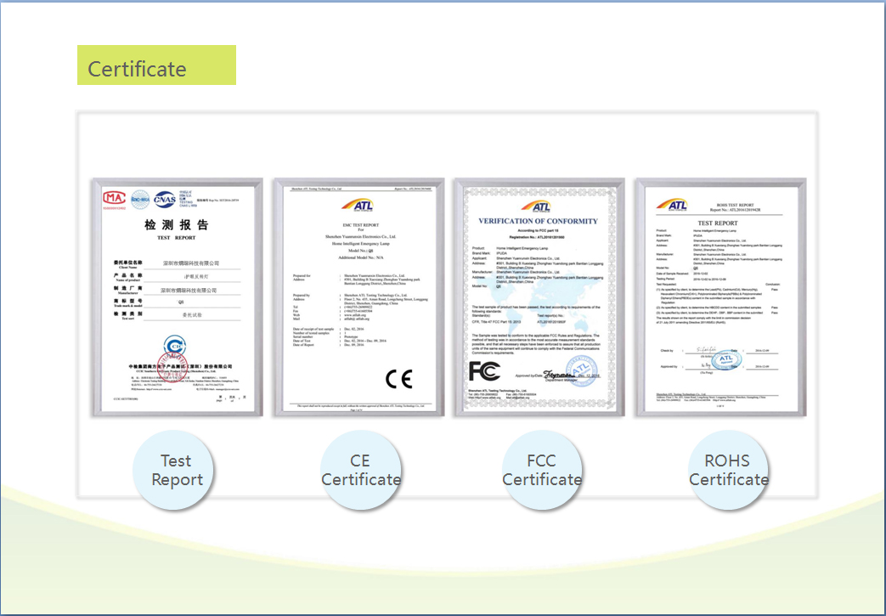Open the Chinese Test Report certificate image

click(178, 297)
